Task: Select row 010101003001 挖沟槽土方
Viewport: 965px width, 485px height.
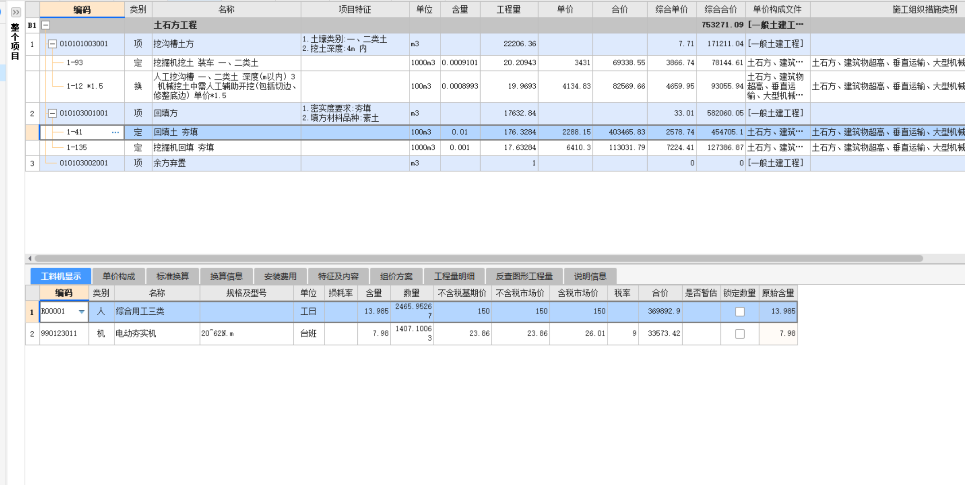Action: click(495, 44)
